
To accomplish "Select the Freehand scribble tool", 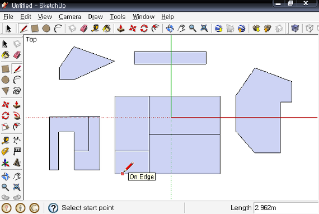I will point(17,91).
